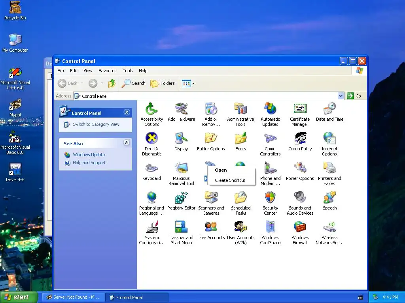Click the Go button
Image resolution: width=405 pixels, height=303 pixels.
coord(354,96)
